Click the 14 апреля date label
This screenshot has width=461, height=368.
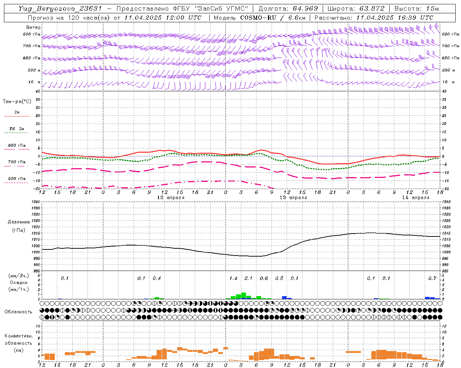click(416, 198)
